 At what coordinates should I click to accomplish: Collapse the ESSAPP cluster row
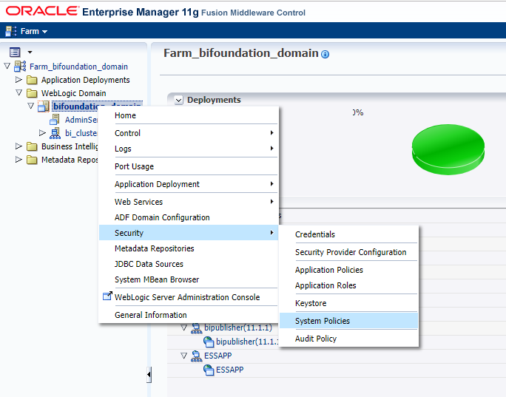tap(183, 356)
